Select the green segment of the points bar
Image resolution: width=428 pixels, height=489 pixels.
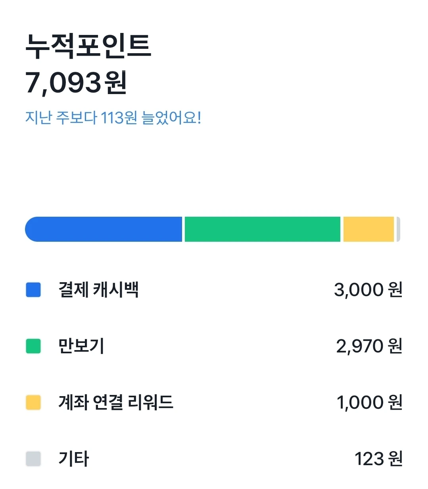[263, 229]
